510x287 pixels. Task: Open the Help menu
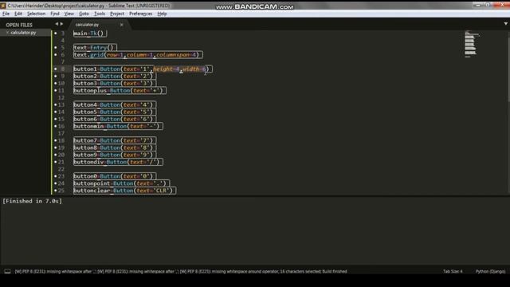[162, 14]
